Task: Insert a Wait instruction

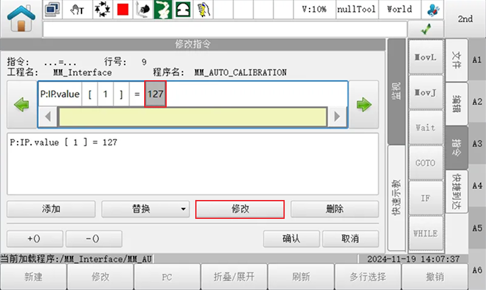Action: point(426,128)
